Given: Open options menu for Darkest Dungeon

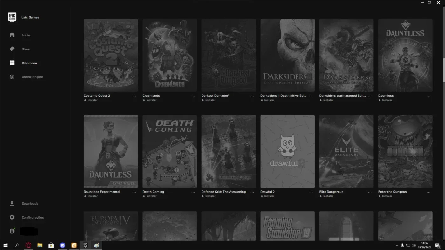Looking at the screenshot, I should (252, 96).
